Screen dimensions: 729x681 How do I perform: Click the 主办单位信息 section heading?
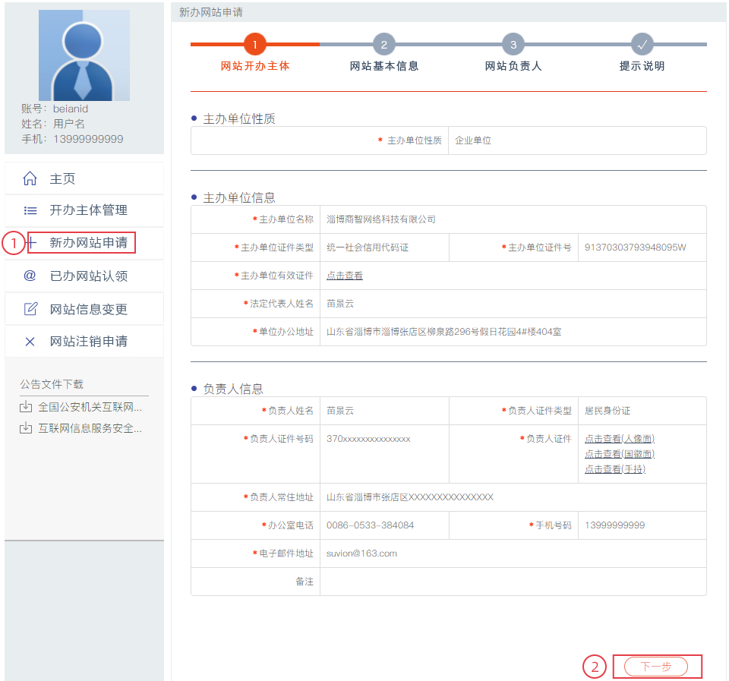point(239,197)
